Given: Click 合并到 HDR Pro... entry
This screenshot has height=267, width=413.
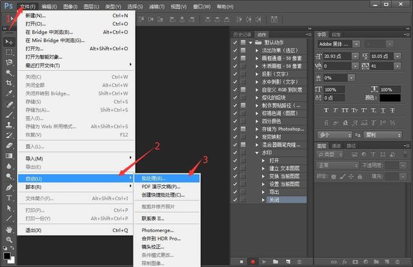Looking at the screenshot, I should coord(167,239).
